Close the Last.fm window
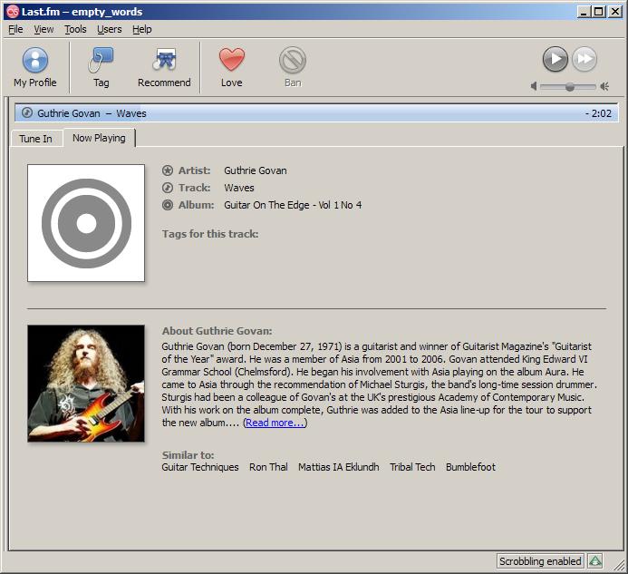 614,12
